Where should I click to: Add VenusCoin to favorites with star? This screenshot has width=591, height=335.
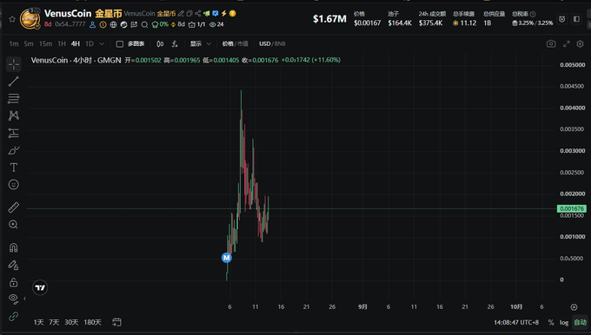(x=12, y=19)
